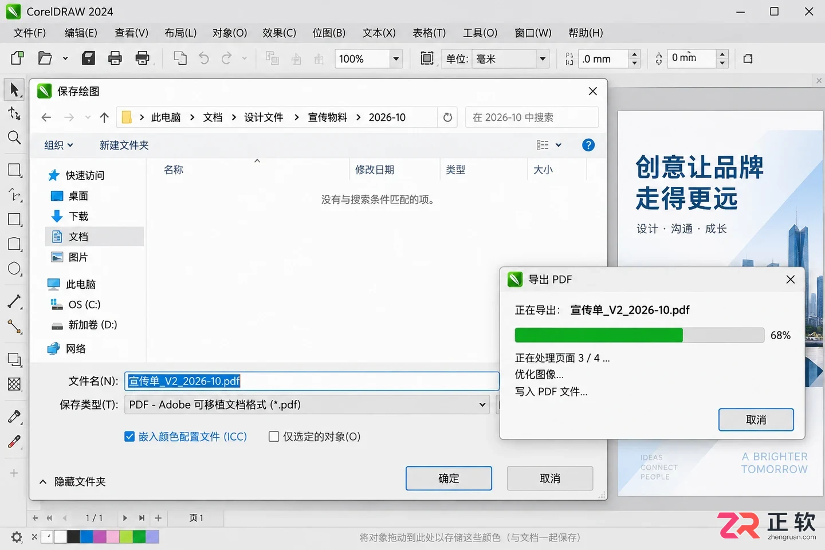Open the units dropdown showing 毫米

pyautogui.click(x=543, y=58)
